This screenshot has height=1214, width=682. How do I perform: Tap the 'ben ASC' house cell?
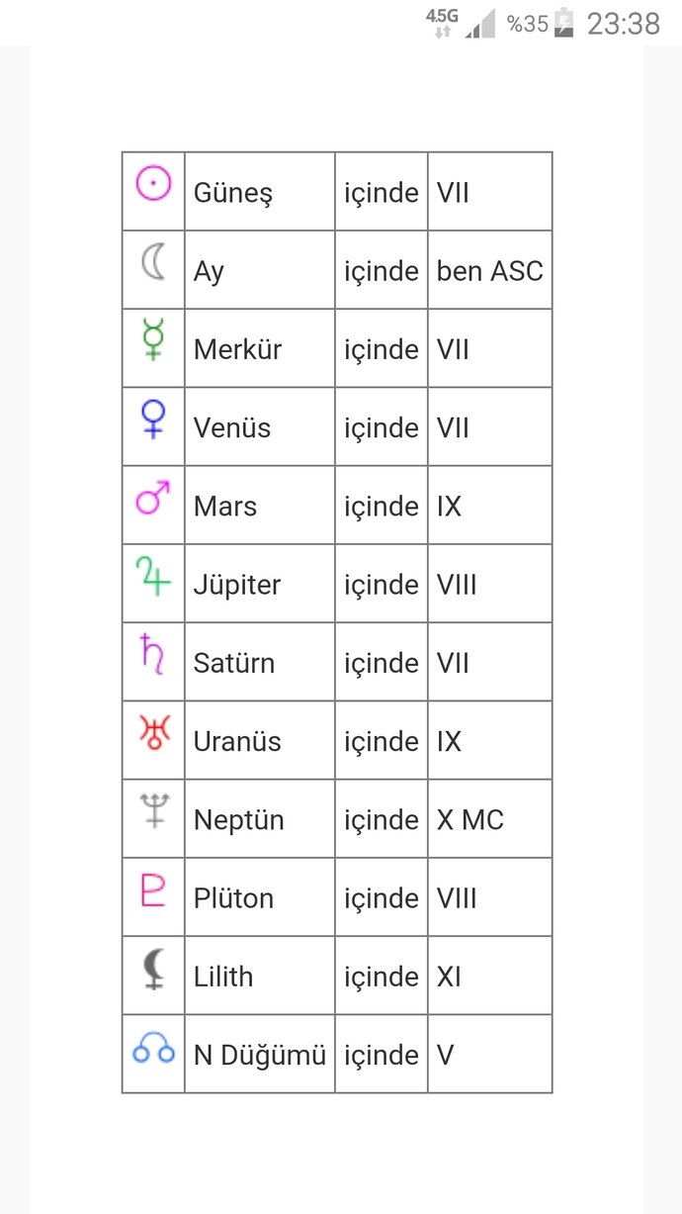pos(490,271)
